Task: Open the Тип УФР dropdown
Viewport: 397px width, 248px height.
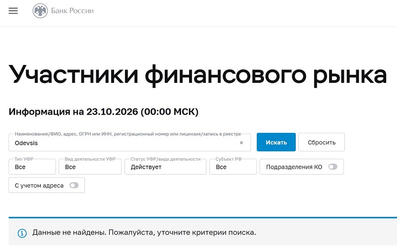Action: point(32,167)
